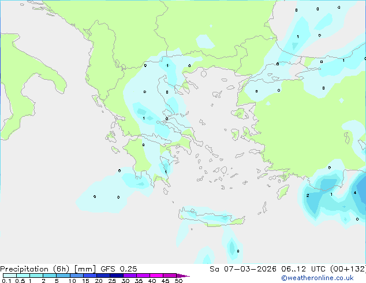Click the map value "2" south of Turkey
This screenshot has width=366, height=283.
pyautogui.click(x=308, y=195)
